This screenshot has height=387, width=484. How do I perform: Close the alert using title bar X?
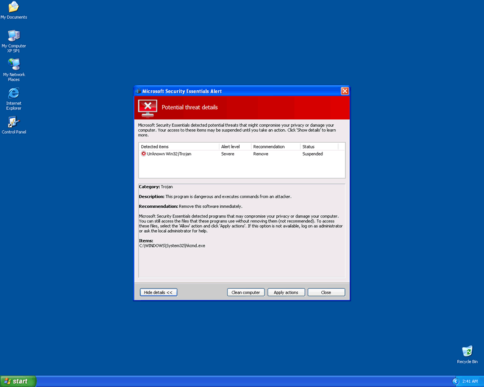344,91
